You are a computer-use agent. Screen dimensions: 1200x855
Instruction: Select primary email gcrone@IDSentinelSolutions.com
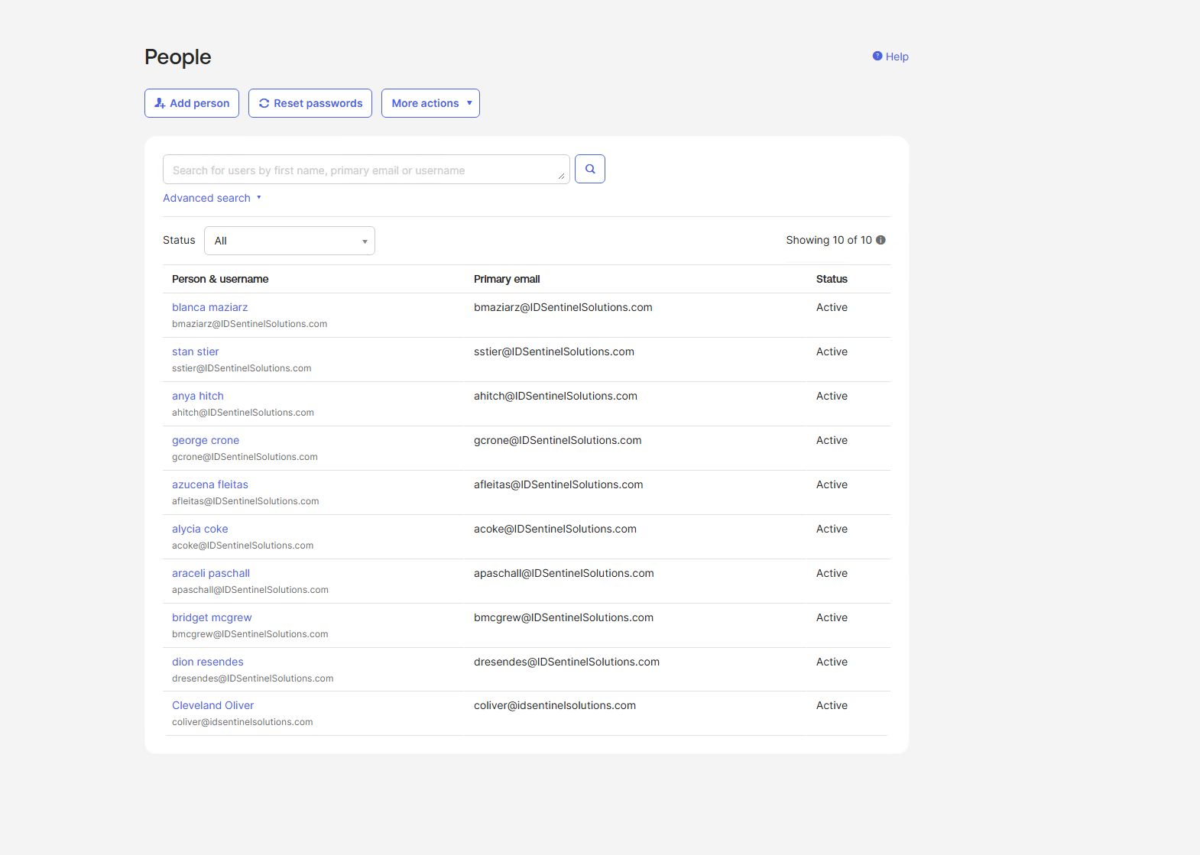[557, 440]
